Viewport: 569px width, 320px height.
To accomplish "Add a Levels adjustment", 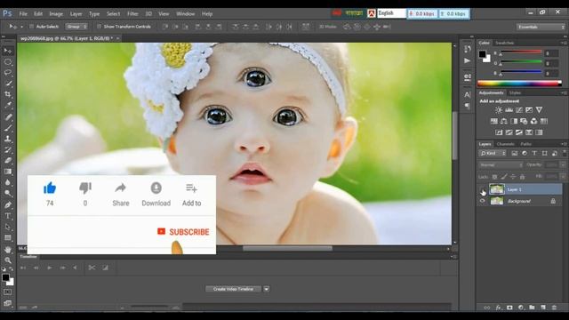I will [509, 109].
